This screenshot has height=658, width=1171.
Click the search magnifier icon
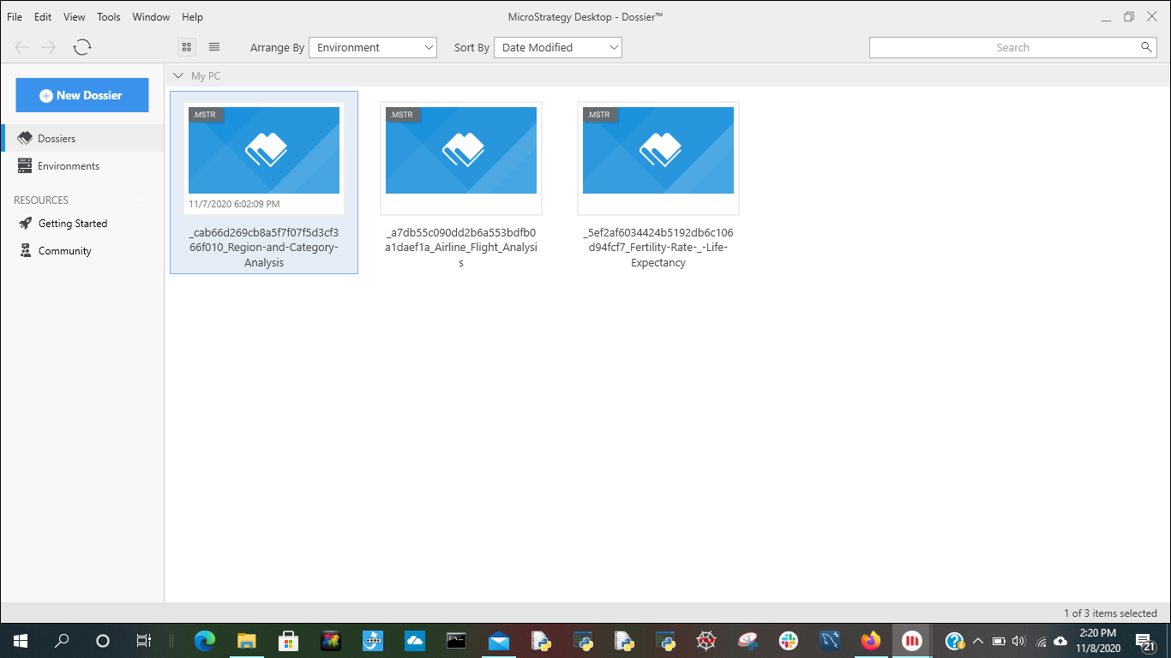pyautogui.click(x=1146, y=47)
